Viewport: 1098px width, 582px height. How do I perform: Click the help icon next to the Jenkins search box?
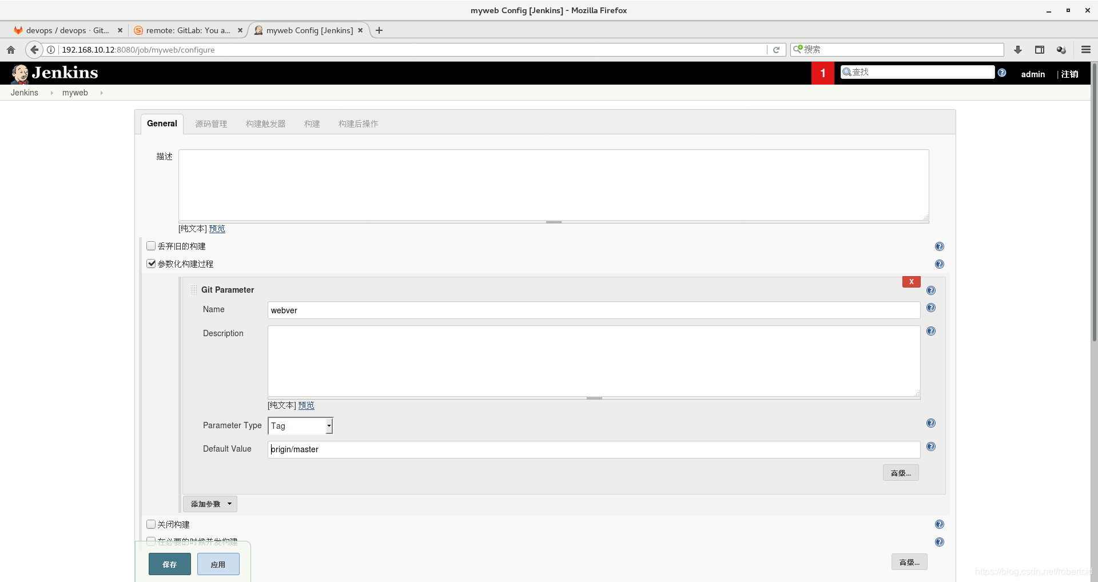pos(1002,73)
